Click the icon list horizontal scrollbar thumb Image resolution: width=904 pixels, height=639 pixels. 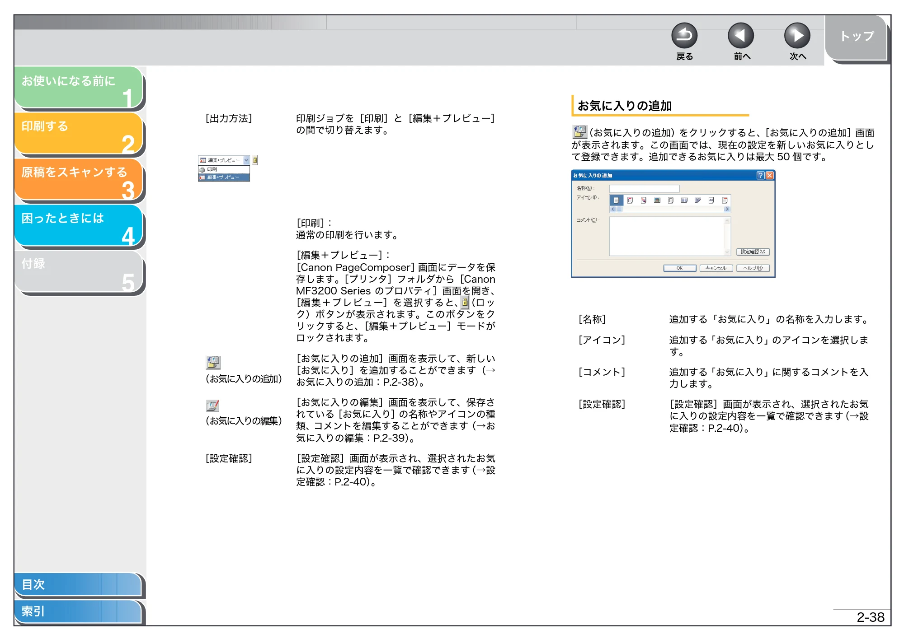(x=620, y=210)
